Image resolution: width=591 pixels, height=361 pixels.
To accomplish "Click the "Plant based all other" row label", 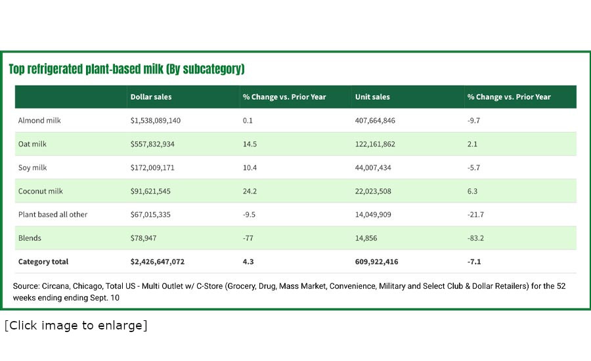I will 53,215.
